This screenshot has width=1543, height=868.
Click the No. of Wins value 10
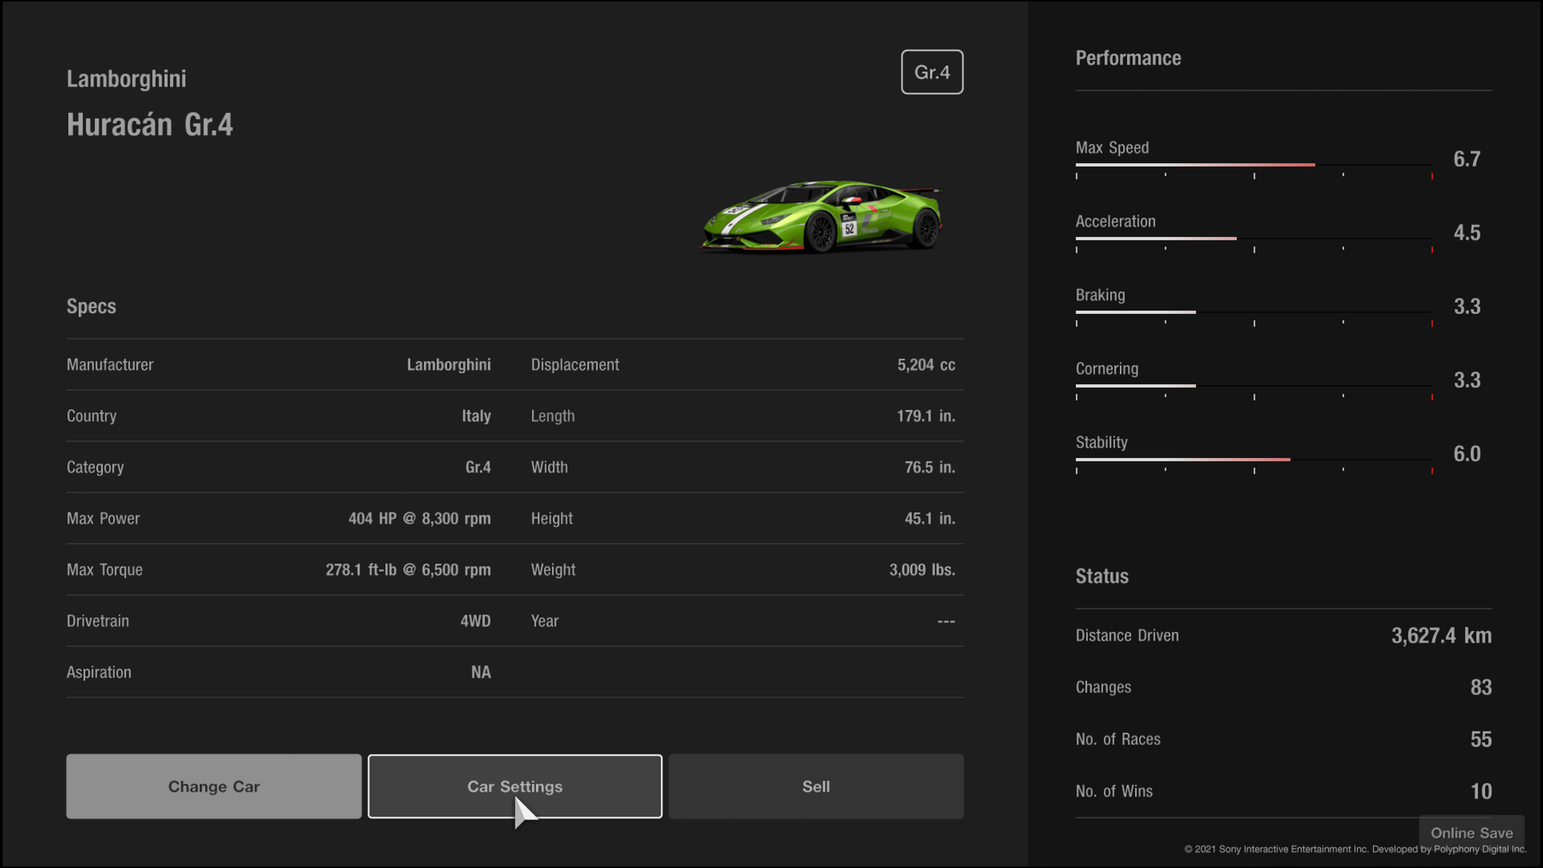(1481, 791)
